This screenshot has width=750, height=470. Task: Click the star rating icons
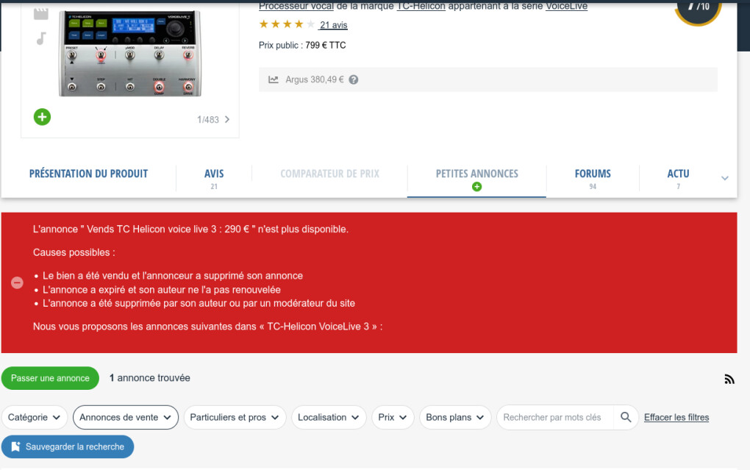coord(287,24)
